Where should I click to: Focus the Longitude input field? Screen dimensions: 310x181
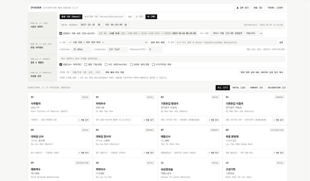[x=117, y=49]
